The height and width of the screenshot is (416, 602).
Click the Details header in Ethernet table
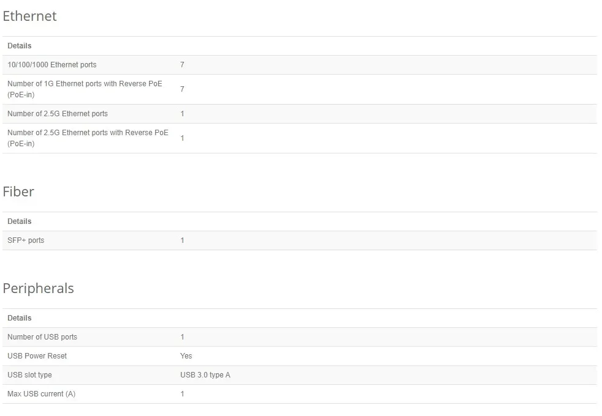coord(20,46)
